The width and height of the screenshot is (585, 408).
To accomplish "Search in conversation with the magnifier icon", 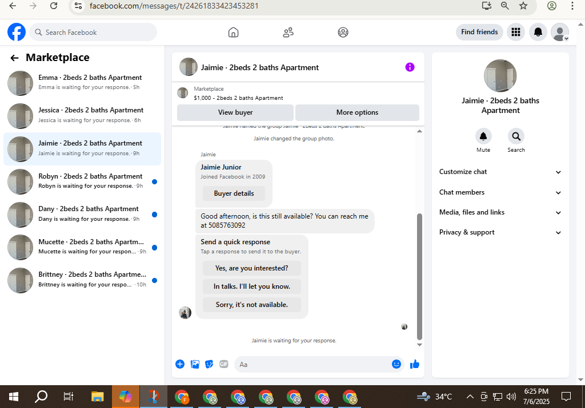I will pos(516,136).
